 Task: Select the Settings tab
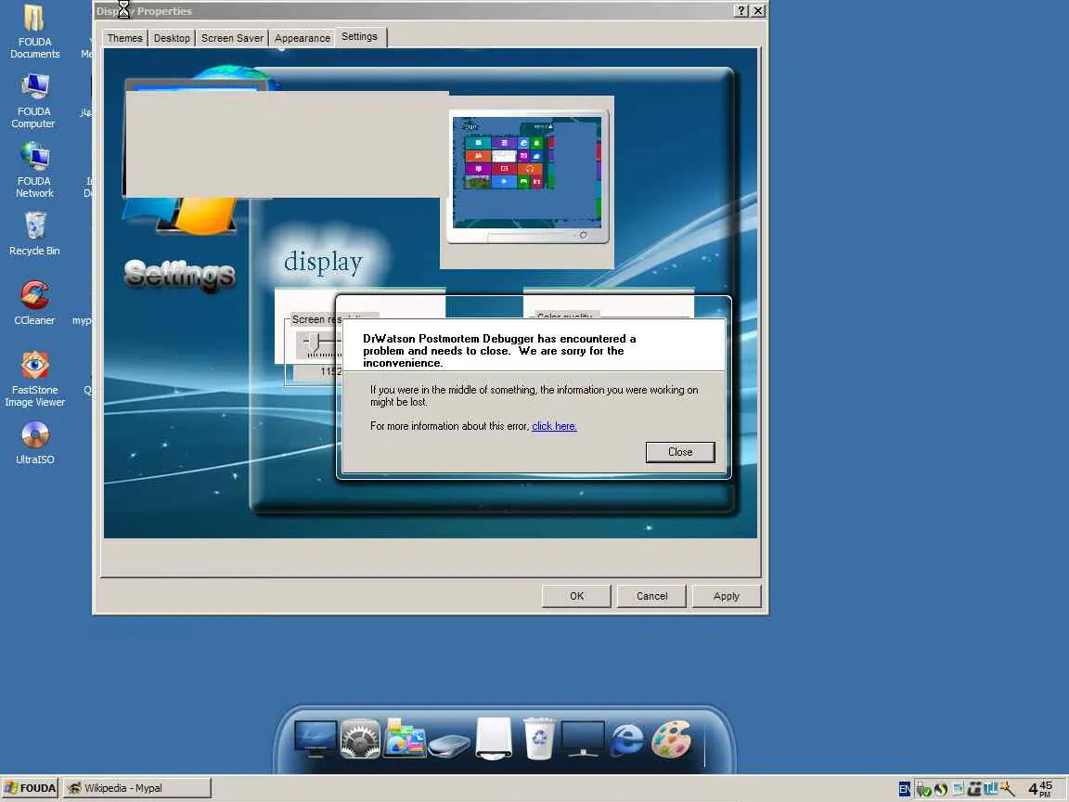359,37
